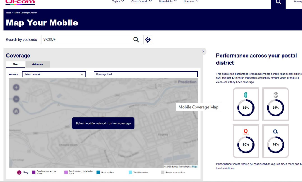302x182 pixels.
Task: Select the Three network logo
Action: point(276,95)
